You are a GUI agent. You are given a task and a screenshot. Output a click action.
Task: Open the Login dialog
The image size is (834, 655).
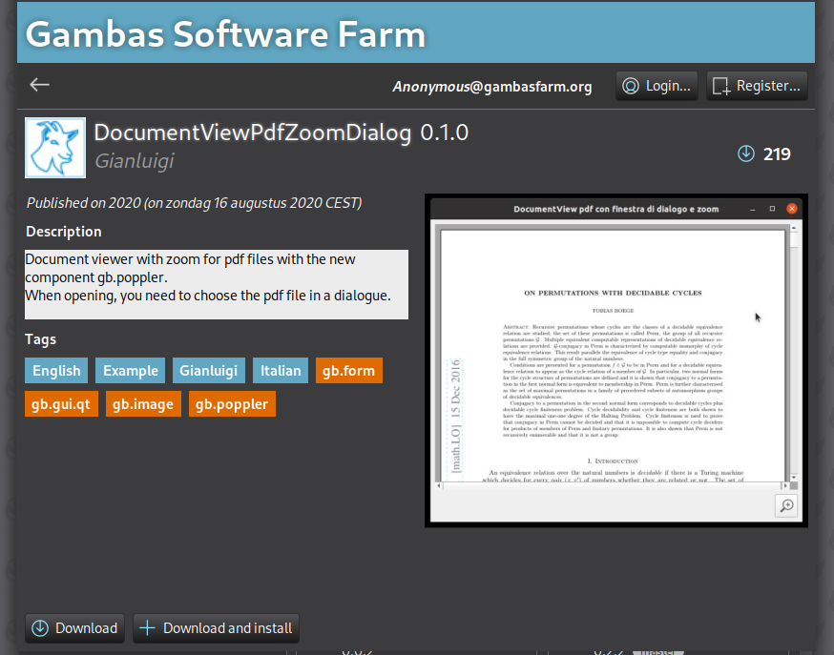[657, 86]
